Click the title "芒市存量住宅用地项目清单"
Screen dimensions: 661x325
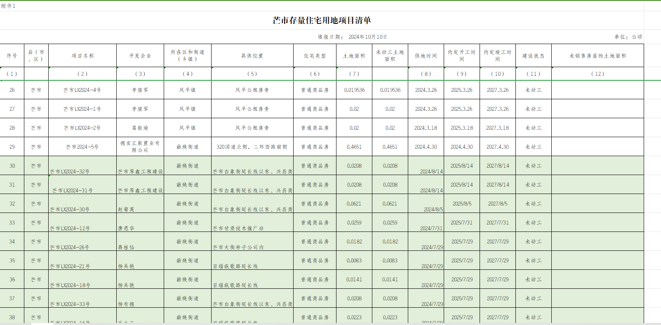pyautogui.click(x=322, y=20)
